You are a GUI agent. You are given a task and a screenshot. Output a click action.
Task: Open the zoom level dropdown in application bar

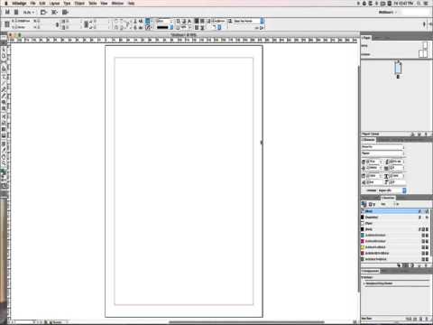click(x=29, y=13)
